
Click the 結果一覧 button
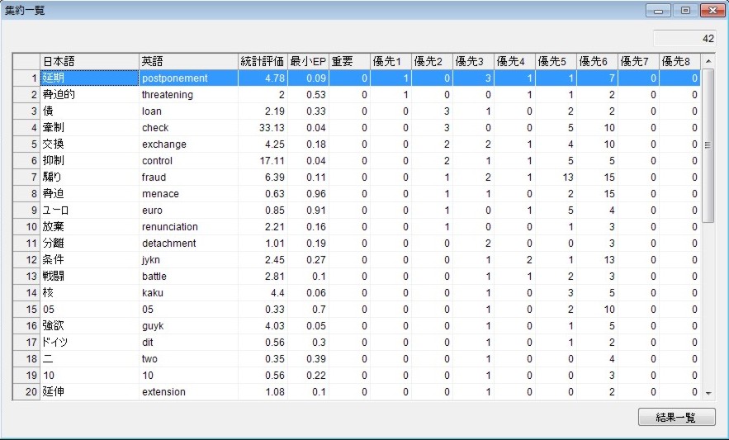[676, 417]
